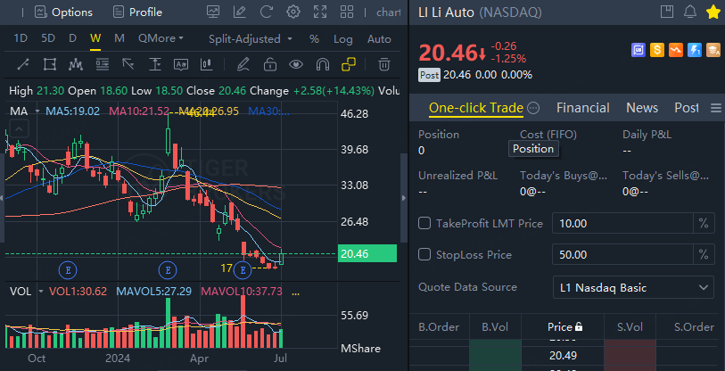Refresh the chart with the reload icon
This screenshot has height=371, width=725.
pyautogui.click(x=267, y=12)
